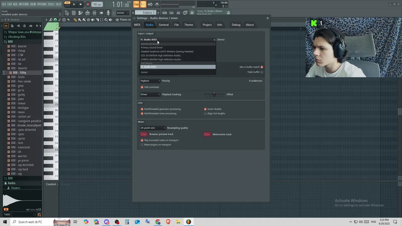Switch to the General settings tab
Screen dimensions: 402x226
click(164, 25)
